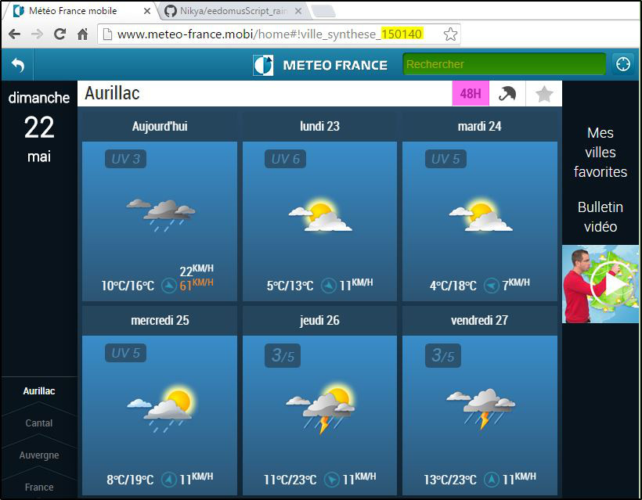The width and height of the screenshot is (642, 500).
Task: Reload the page with the refresh icon
Action: tap(60, 34)
